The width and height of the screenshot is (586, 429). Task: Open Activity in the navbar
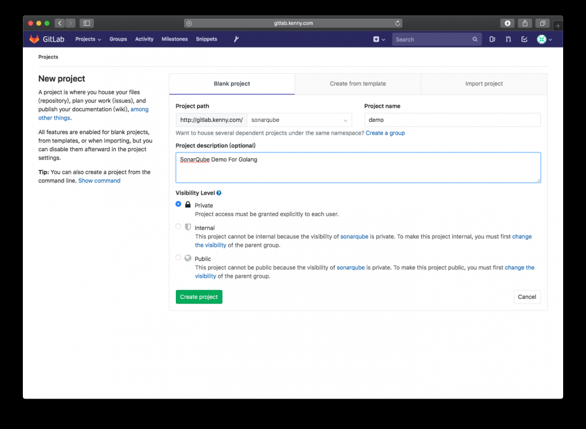[x=144, y=39]
